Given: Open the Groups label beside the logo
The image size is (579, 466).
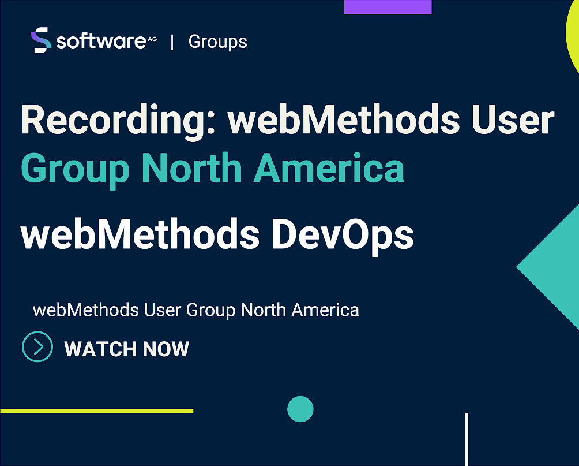Looking at the screenshot, I should coord(217,42).
